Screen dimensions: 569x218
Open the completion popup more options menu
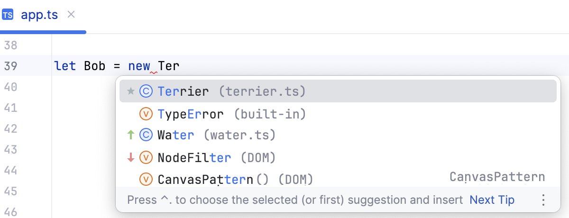pyautogui.click(x=543, y=200)
